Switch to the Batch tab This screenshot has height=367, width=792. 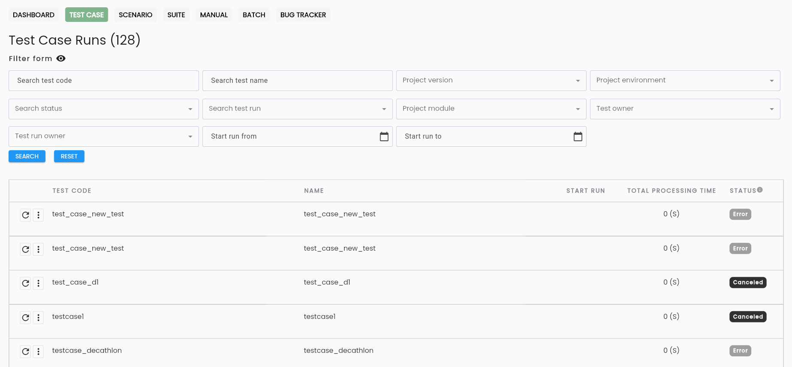click(x=254, y=15)
